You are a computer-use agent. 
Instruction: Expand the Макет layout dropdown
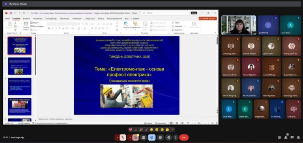point(35,23)
